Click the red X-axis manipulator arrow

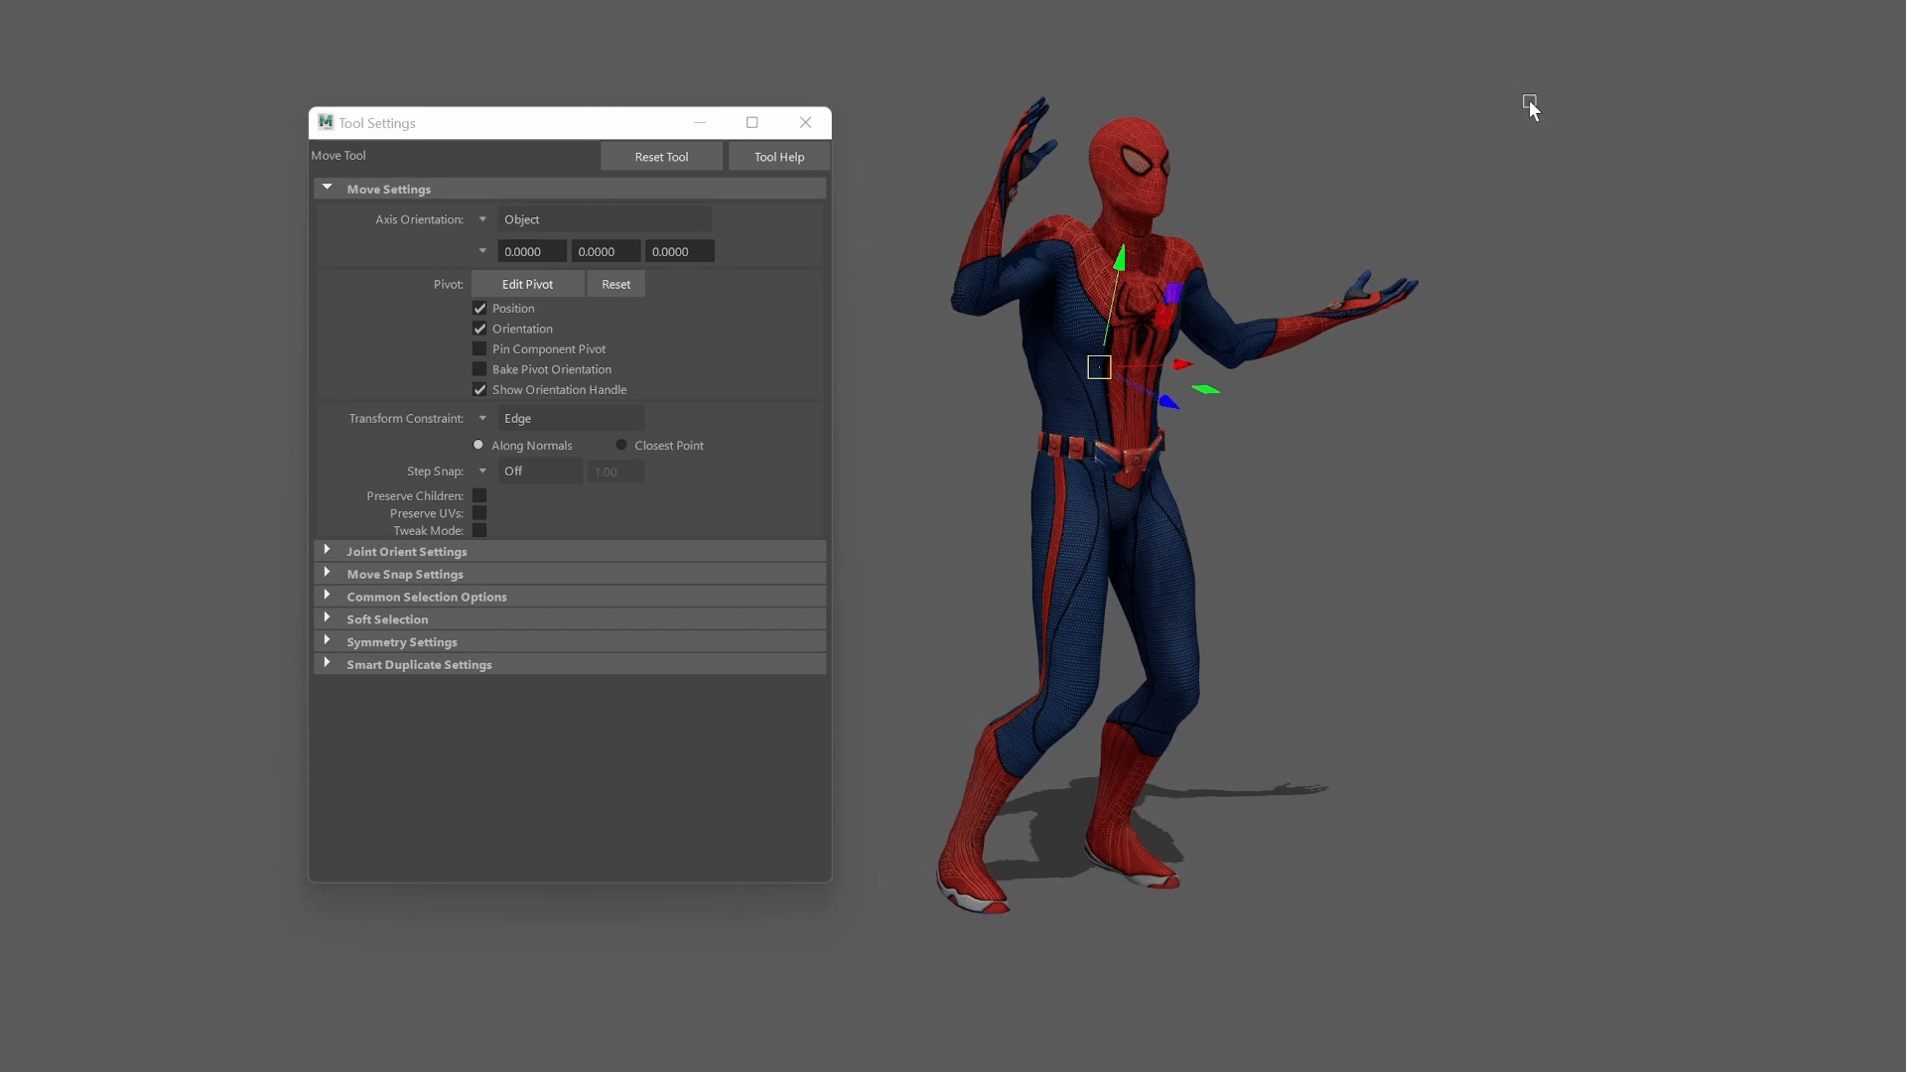(1181, 364)
